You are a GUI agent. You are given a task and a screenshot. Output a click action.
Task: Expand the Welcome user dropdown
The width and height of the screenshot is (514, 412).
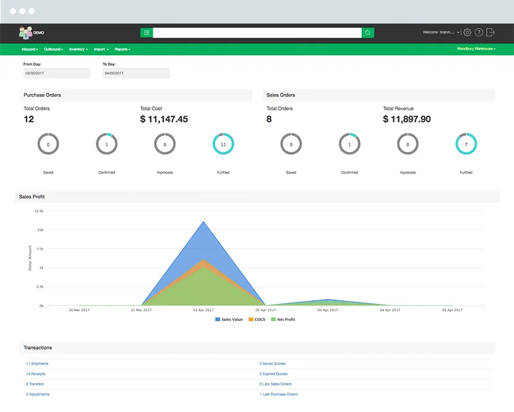click(x=441, y=32)
